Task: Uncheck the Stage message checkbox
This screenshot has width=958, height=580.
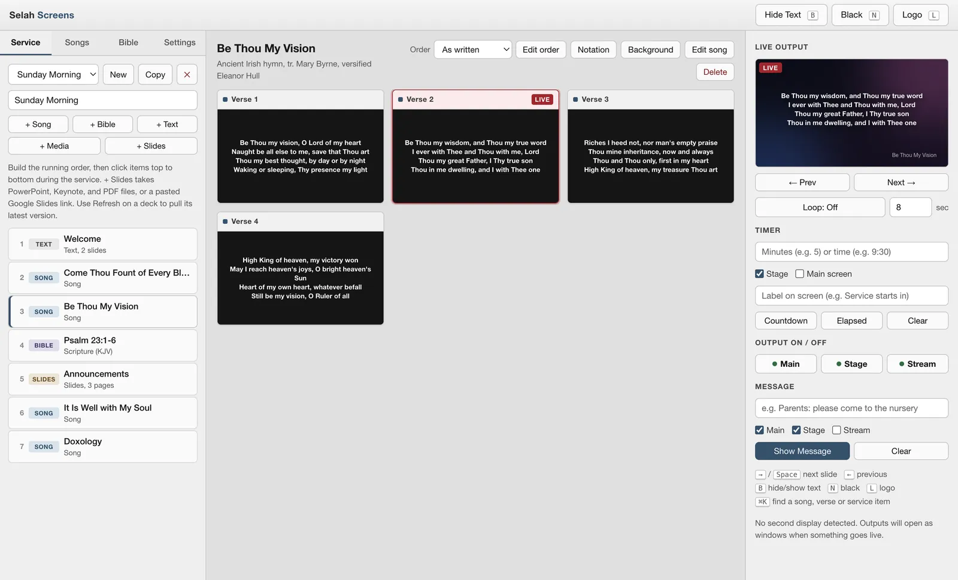Action: [x=796, y=430]
